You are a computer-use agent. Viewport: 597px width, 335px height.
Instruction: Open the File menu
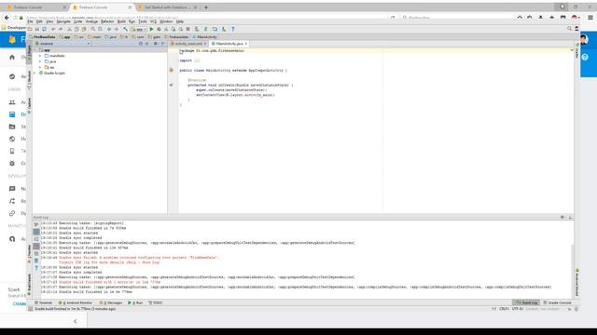pos(30,21)
